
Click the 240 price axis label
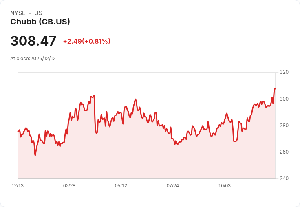click(284, 178)
